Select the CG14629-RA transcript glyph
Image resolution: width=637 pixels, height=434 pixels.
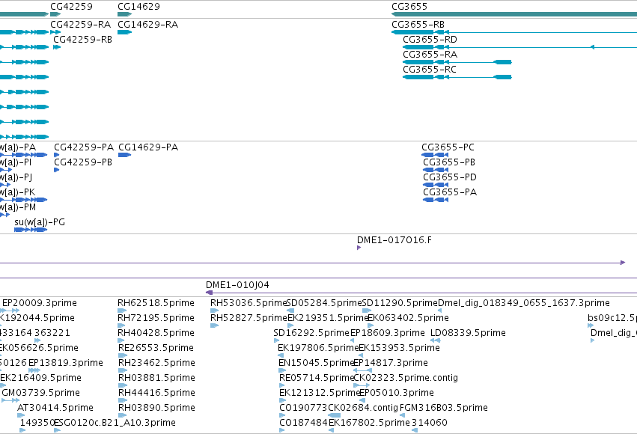tap(125, 32)
